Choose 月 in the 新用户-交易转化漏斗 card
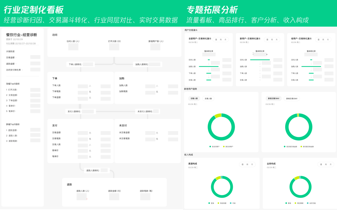This screenshot has width=337, height=210. 276,40
